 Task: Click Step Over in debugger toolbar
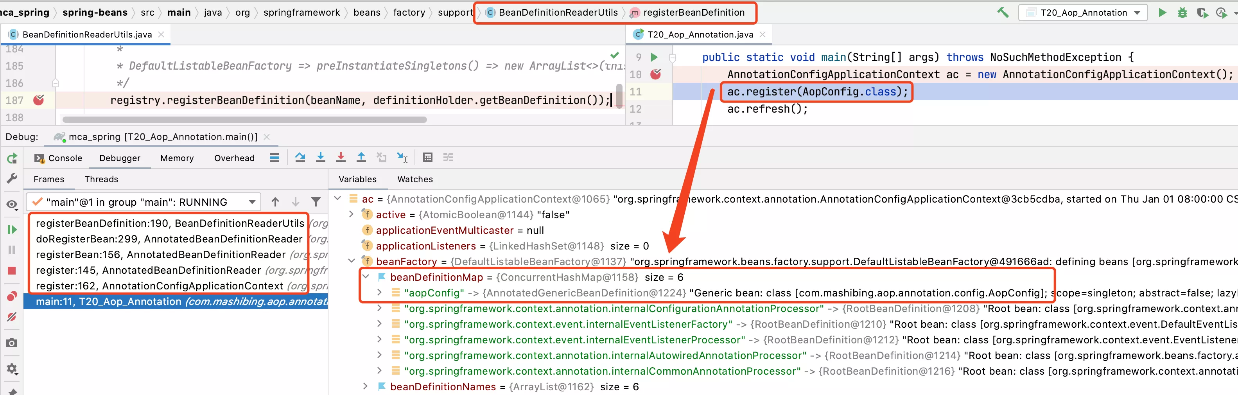tap(300, 157)
